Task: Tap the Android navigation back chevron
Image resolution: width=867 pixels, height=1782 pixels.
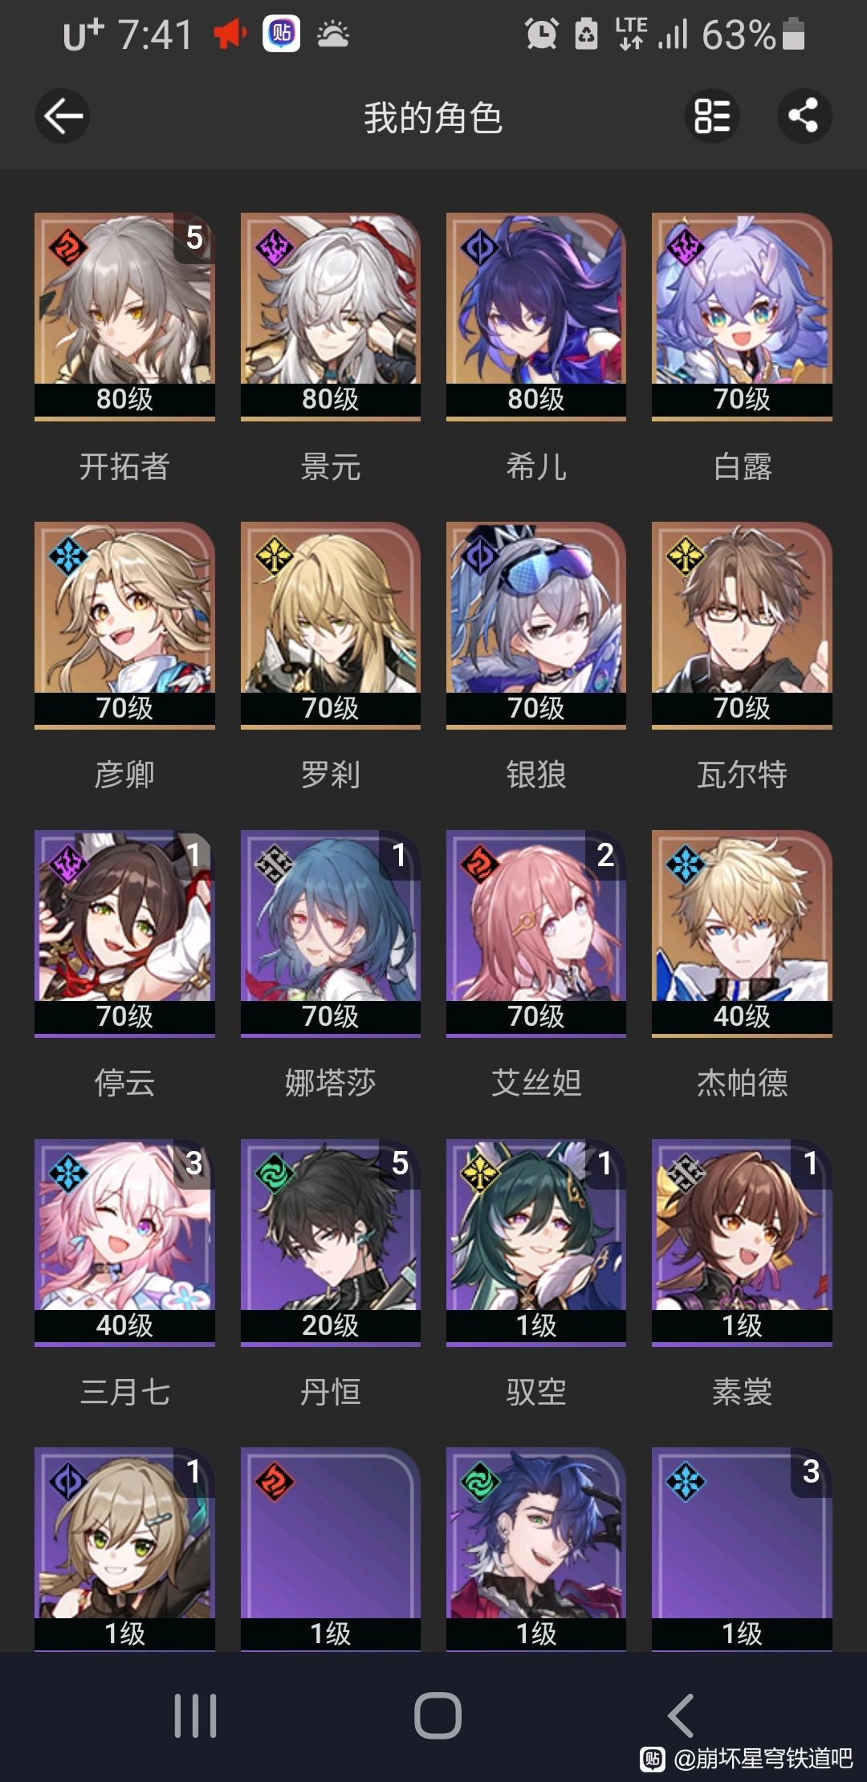Action: point(681,1715)
